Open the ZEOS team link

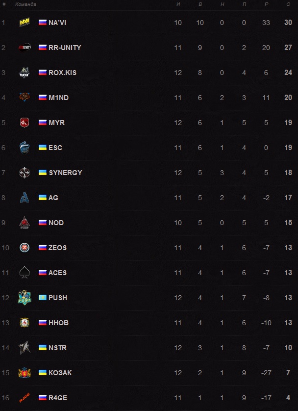(x=57, y=248)
